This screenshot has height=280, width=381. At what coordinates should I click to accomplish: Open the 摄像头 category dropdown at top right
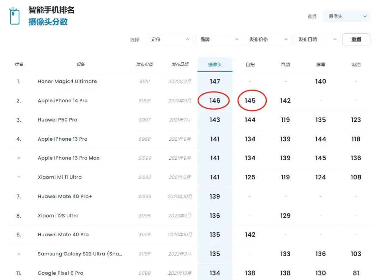(346, 16)
